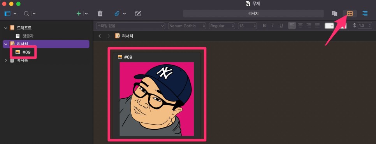The height and width of the screenshot is (144, 376).
Task: Collapse the 드래프트 folder
Action: coord(6,28)
